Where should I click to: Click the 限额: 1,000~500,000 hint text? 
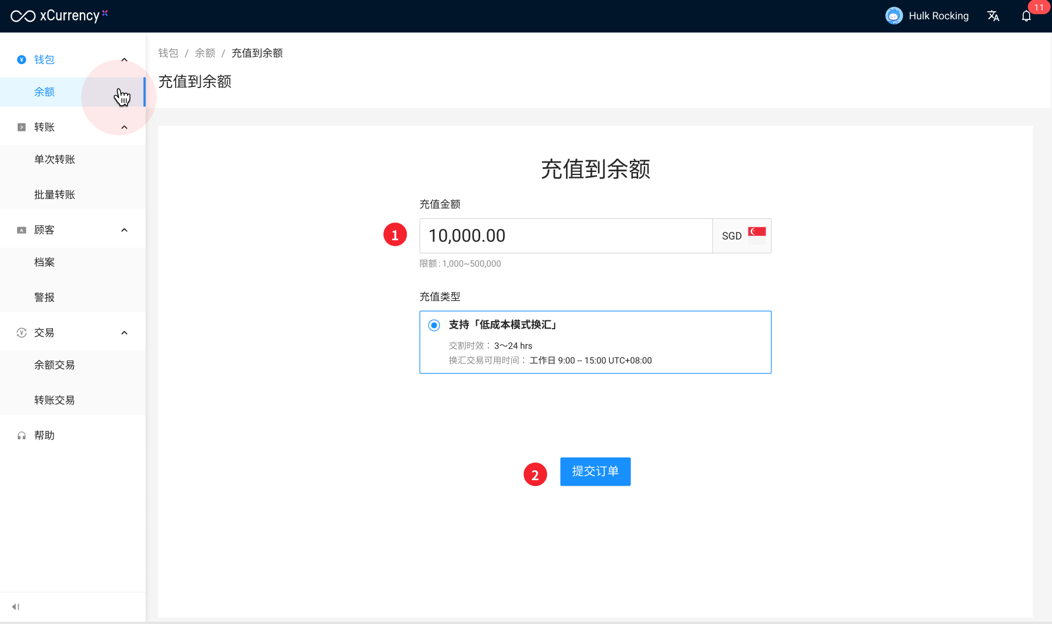(460, 264)
